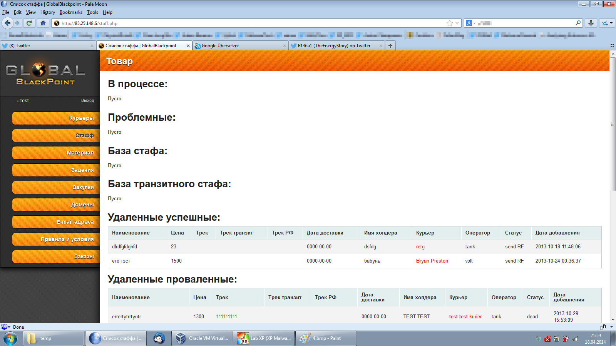Open the Заказы sidebar section
Image resolution: width=616 pixels, height=346 pixels.
56,256
